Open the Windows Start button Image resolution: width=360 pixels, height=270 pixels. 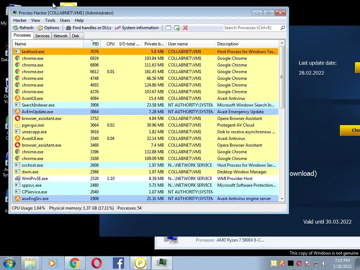click(9, 263)
